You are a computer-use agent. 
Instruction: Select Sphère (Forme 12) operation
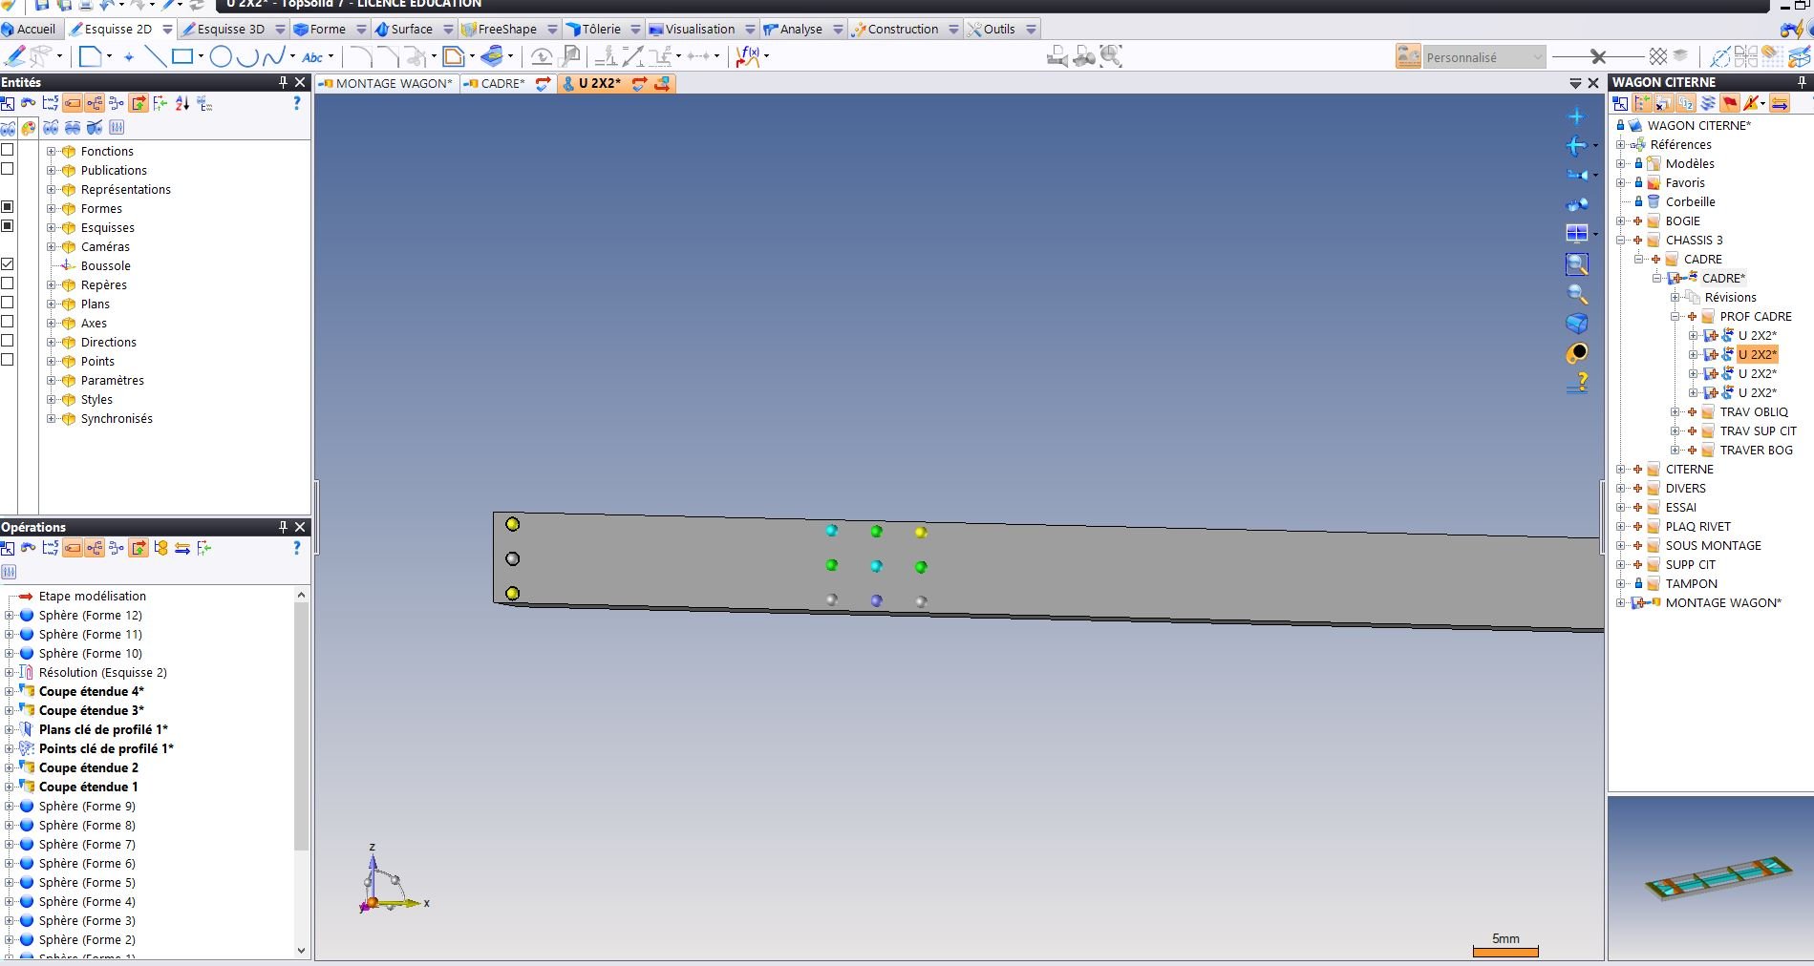point(91,615)
